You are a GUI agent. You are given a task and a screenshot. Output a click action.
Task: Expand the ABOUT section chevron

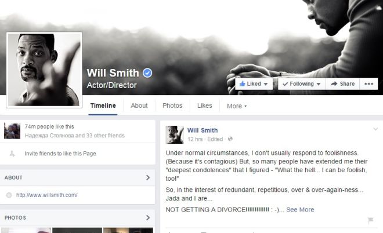(x=148, y=177)
